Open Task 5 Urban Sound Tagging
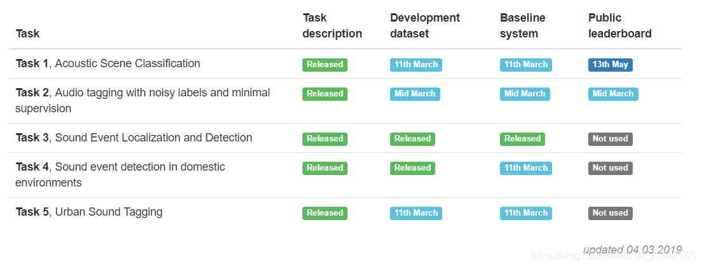The height and width of the screenshot is (267, 702). click(x=89, y=212)
